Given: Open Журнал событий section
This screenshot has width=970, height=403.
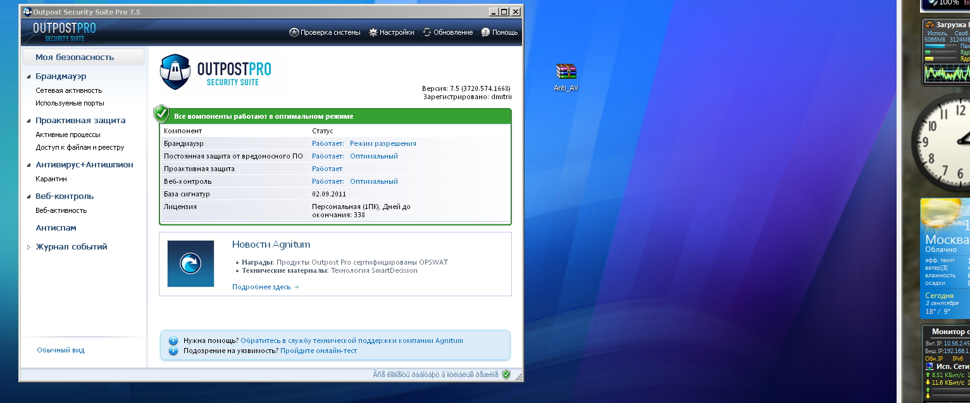Looking at the screenshot, I should tap(72, 246).
